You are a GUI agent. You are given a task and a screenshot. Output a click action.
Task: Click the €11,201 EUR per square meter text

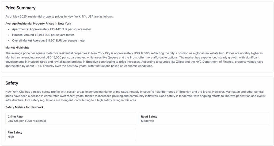66,40
